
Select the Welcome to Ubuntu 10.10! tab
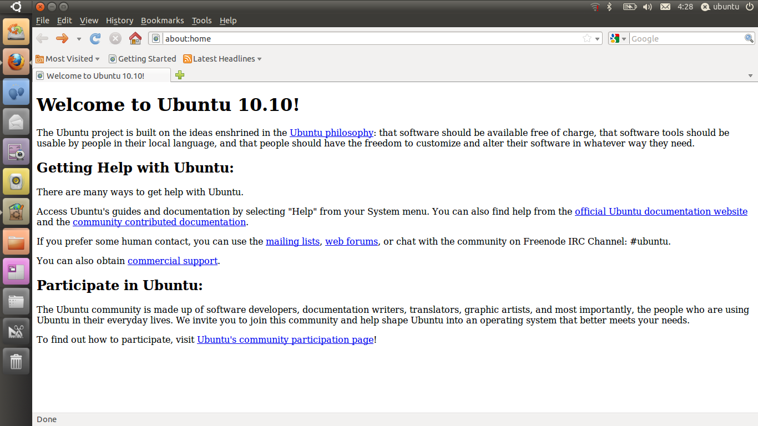click(102, 75)
